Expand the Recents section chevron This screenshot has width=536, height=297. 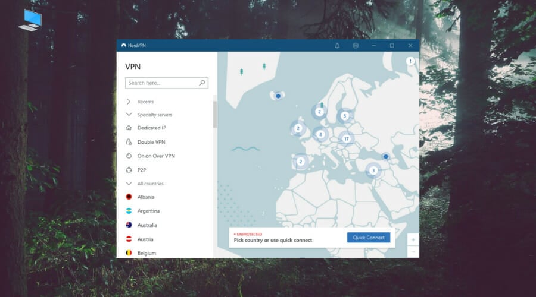pos(129,102)
